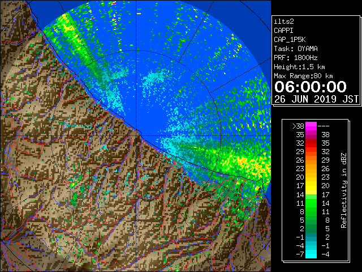Click the 'Height:1.5 km' line

point(299,67)
